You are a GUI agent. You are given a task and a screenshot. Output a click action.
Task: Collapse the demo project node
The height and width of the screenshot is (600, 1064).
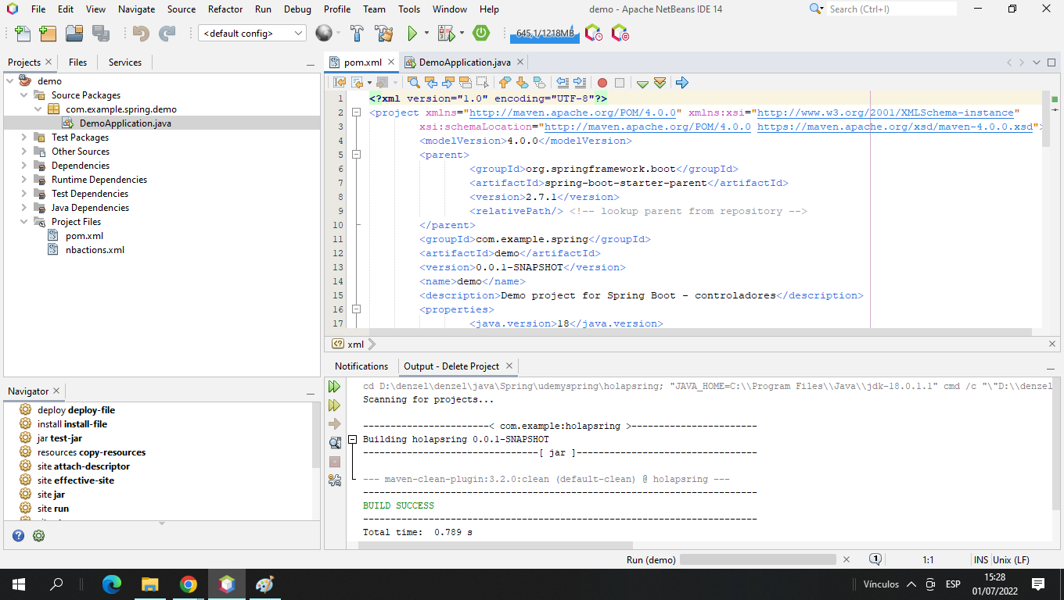9,80
